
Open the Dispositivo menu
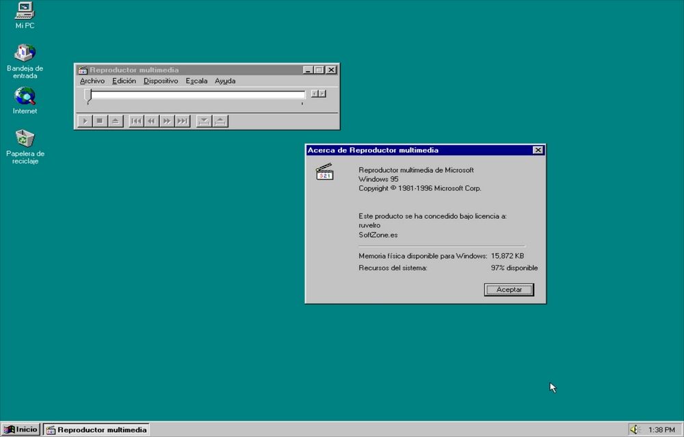[x=160, y=81]
